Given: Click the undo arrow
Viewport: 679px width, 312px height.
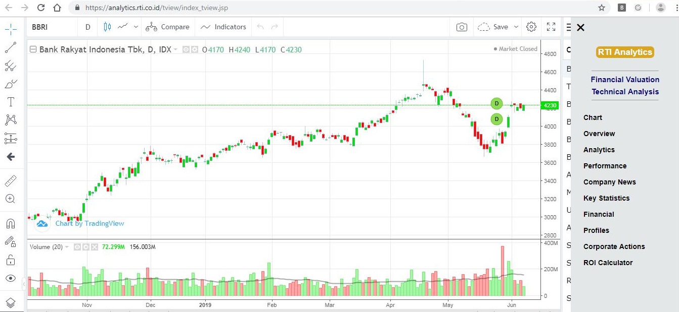Looking at the screenshot, I should point(260,27).
